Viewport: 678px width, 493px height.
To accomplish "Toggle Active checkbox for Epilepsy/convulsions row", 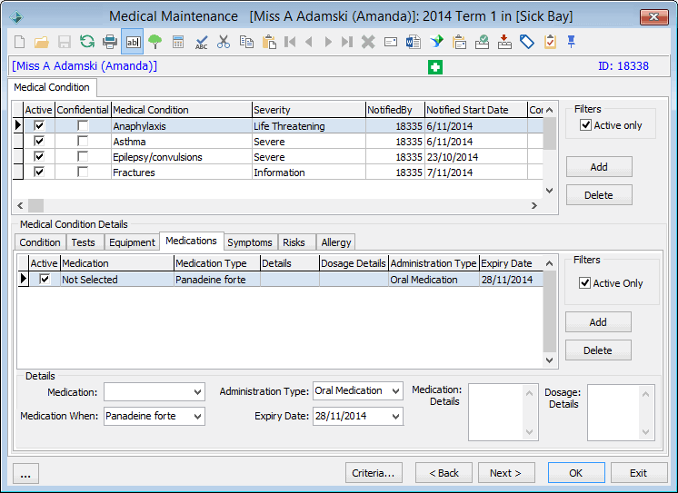I will 39,156.
